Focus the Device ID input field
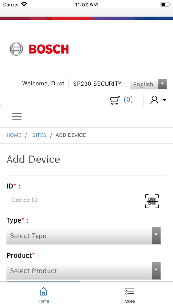The width and height of the screenshot is (173, 308). (x=70, y=200)
